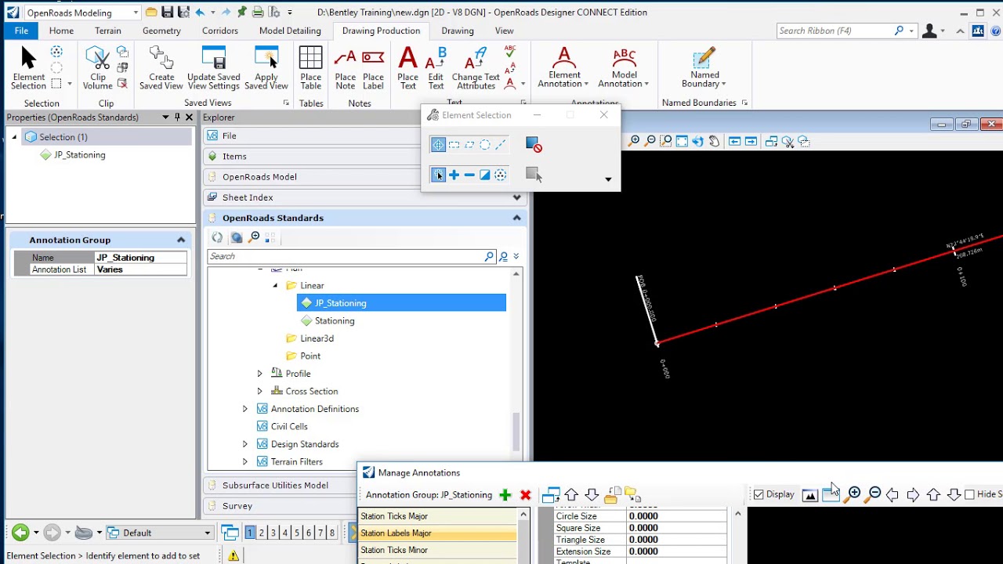The height and width of the screenshot is (564, 1003).
Task: Enable the Hide checkbox in Manage Annotations
Action: [970, 494]
